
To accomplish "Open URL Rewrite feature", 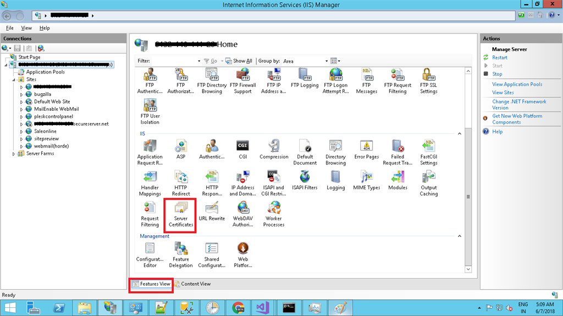I will (212, 211).
